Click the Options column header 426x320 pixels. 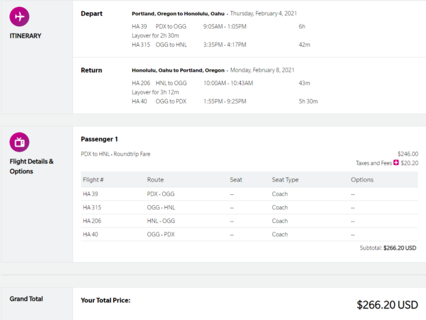tap(362, 180)
